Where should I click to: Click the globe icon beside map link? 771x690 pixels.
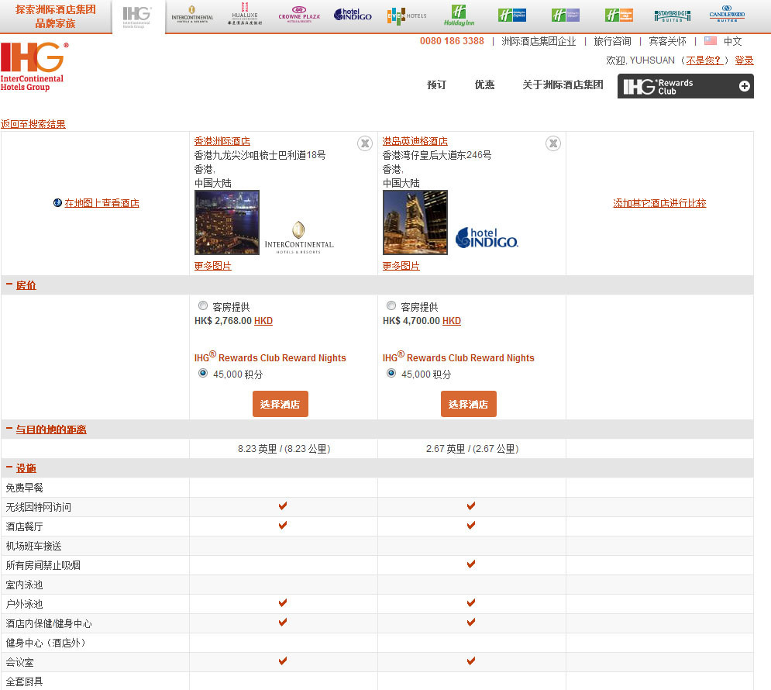click(57, 202)
